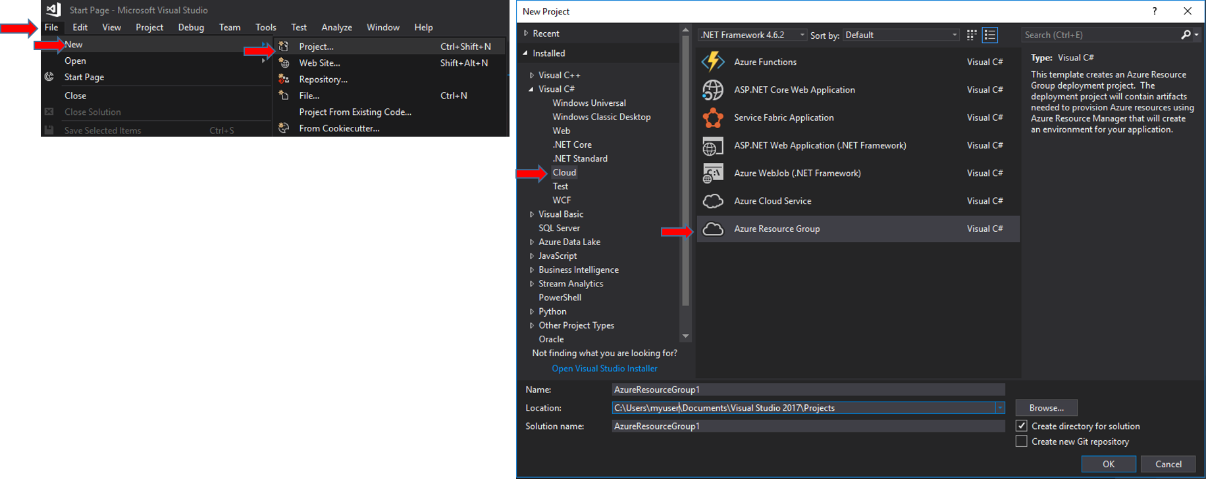This screenshot has height=479, width=1206.
Task: Click the ASP.NET Web Application (.NET Framework) icon
Action: (x=713, y=145)
